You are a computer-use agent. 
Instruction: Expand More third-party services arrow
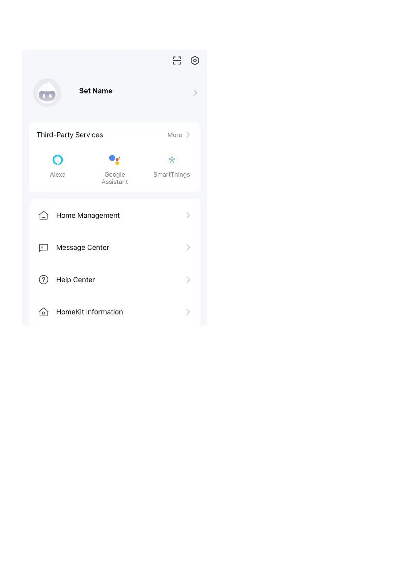click(x=188, y=135)
